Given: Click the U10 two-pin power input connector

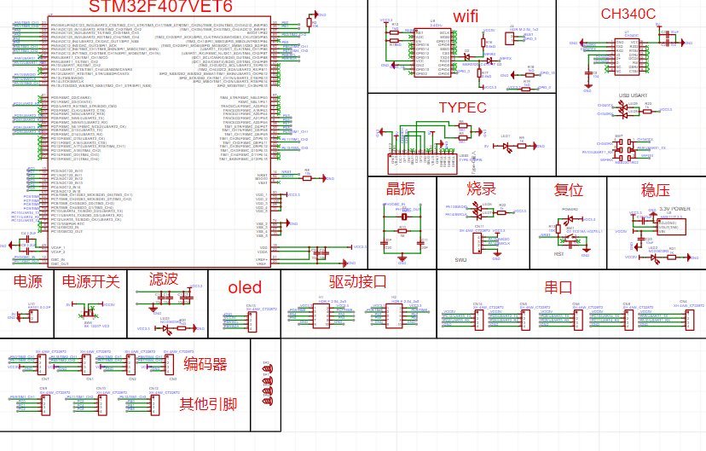Looking at the screenshot, I should coord(33,316).
